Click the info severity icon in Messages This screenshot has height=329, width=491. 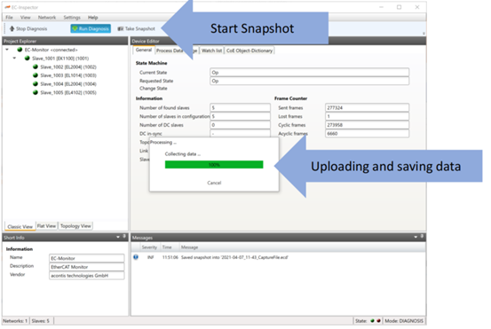point(136,257)
